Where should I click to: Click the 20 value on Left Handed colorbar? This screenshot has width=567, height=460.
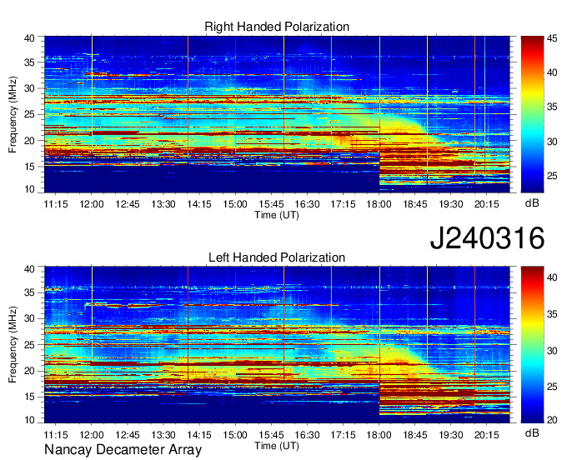click(552, 420)
